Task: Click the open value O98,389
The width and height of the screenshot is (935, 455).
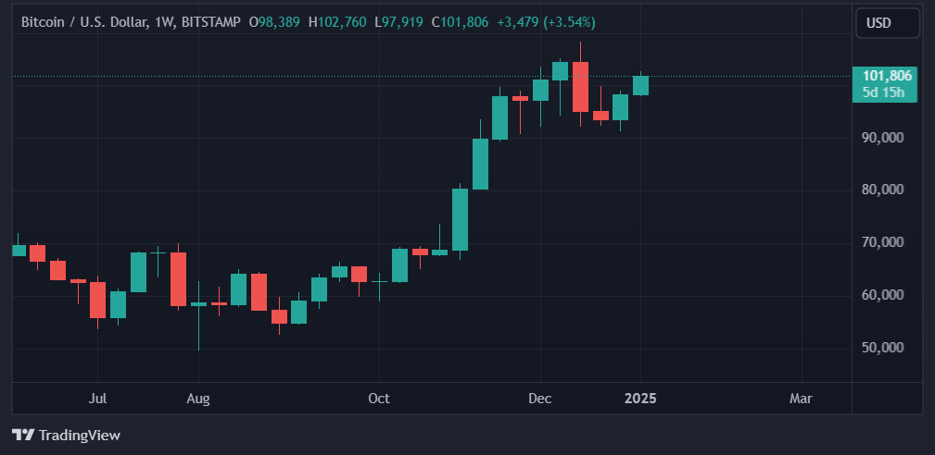Action: [277, 21]
